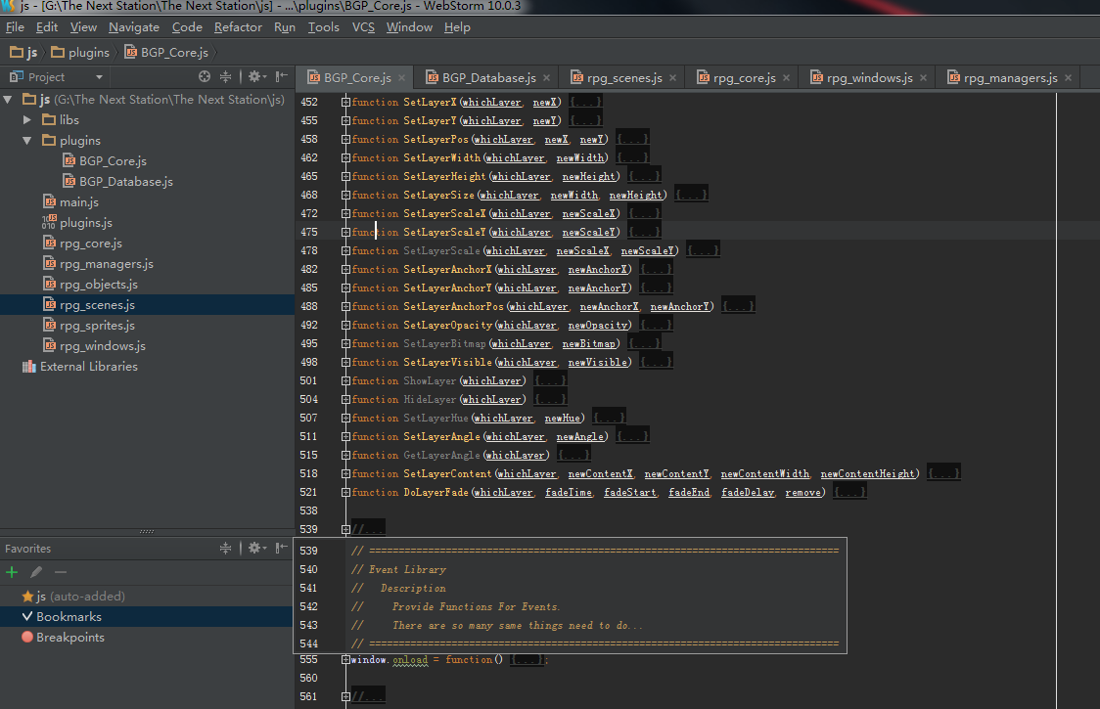Open the VCS menu
The width and height of the screenshot is (1100, 709).
363,27
